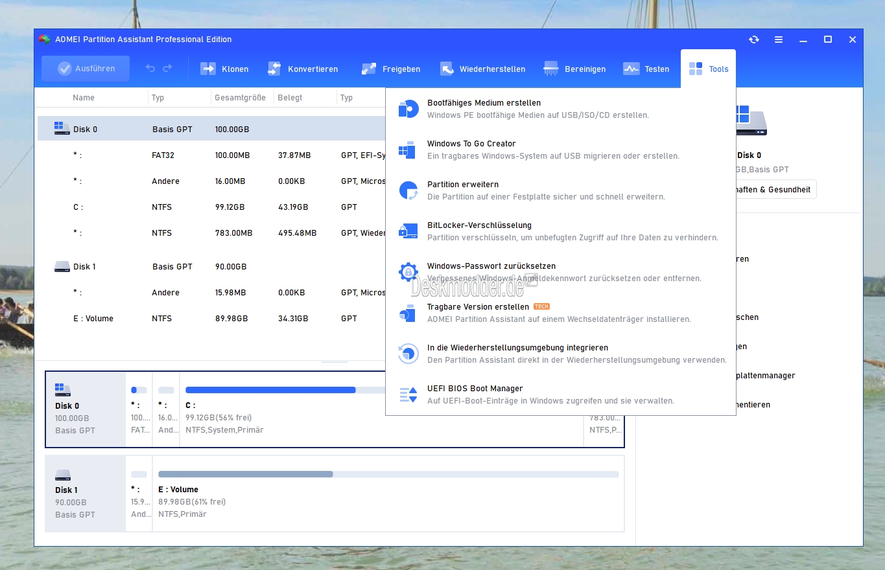
Task: Open the Freigeben toolbar icon
Action: point(369,69)
